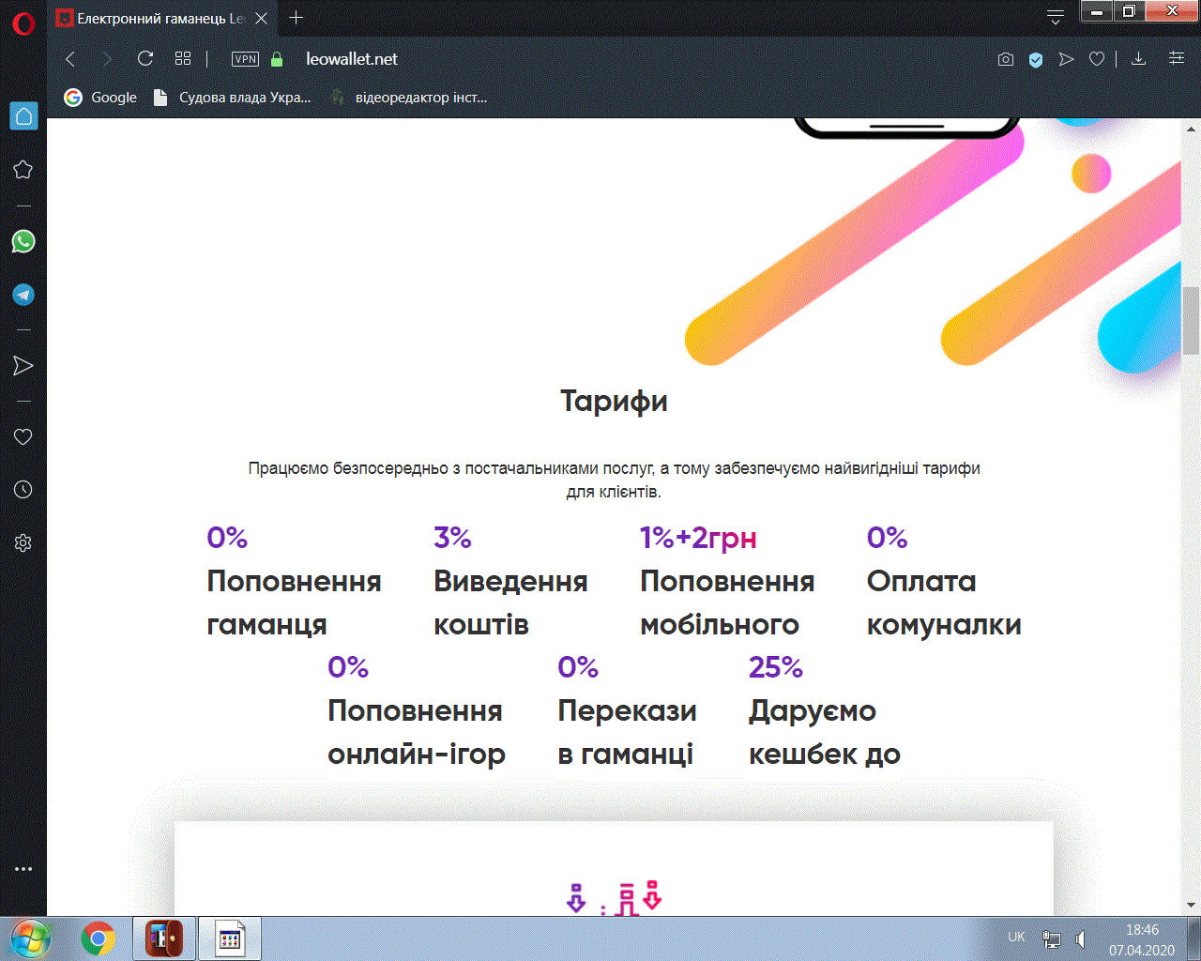Open the volume slider from the tray
The image size is (1201, 961).
click(1081, 937)
